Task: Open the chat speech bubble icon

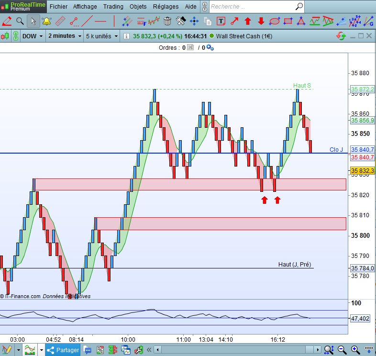Action: (88, 350)
